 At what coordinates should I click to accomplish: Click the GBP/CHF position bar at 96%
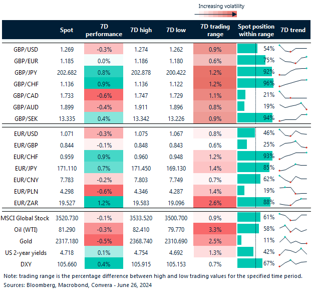click(255, 83)
